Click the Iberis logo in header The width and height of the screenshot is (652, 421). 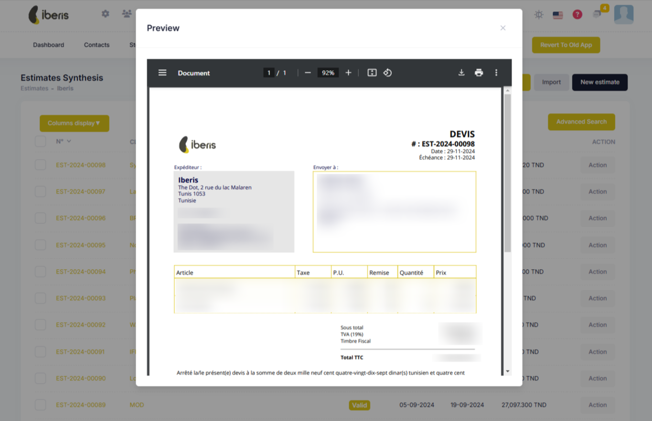click(48, 15)
